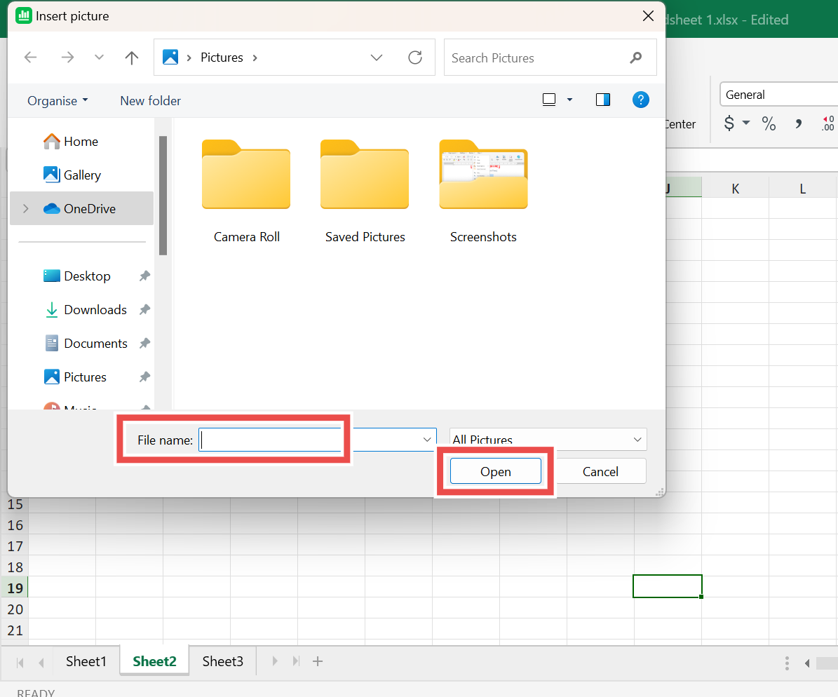The image size is (838, 697).
Task: Switch to the Sheet1 tab
Action: (86, 661)
